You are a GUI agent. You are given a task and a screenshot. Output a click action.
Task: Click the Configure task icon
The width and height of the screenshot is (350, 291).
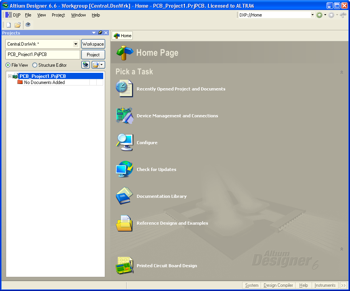pos(124,142)
